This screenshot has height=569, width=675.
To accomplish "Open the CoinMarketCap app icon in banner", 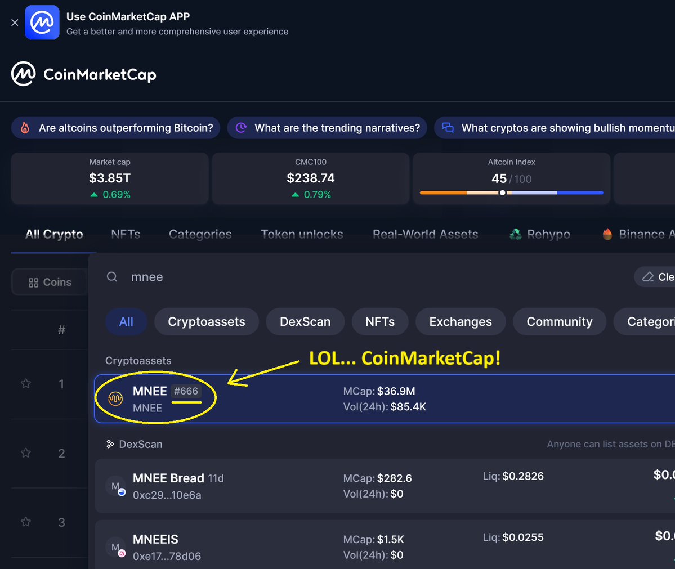I will 42,23.
